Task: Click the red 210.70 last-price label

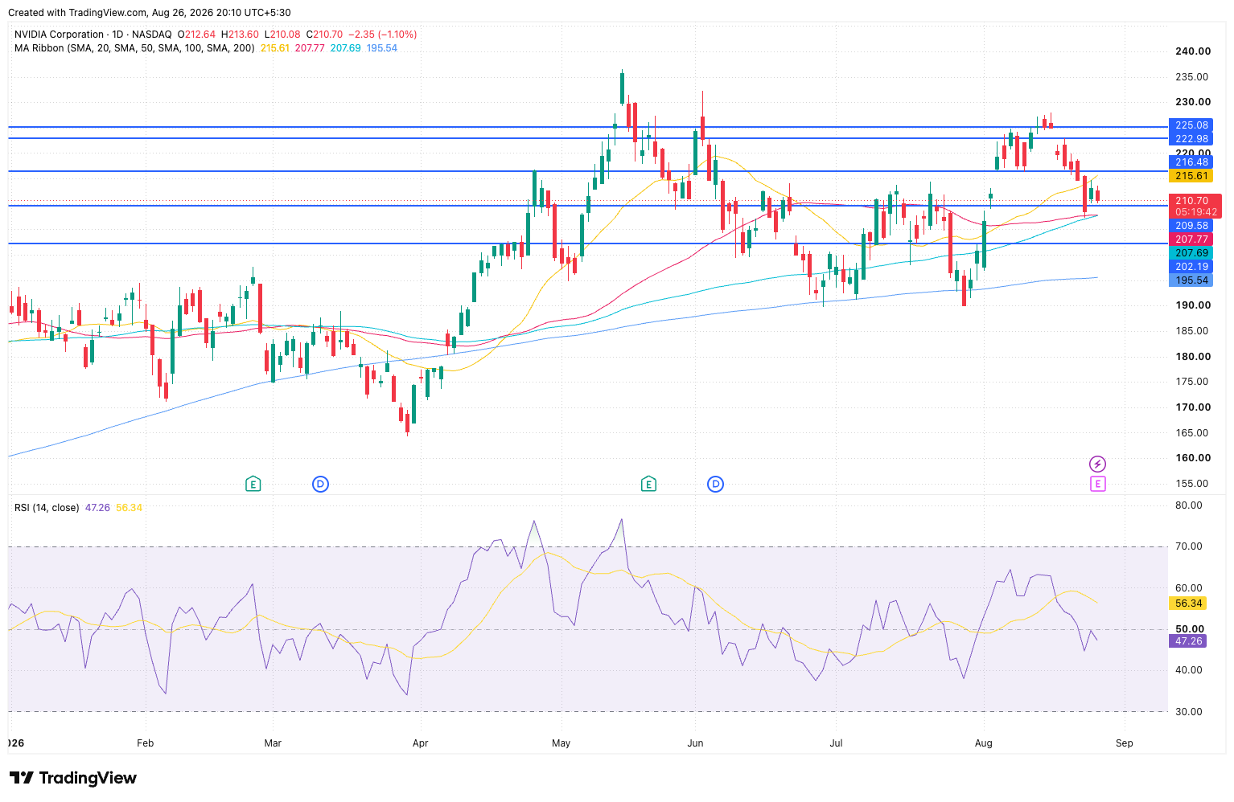Action: pyautogui.click(x=1191, y=201)
